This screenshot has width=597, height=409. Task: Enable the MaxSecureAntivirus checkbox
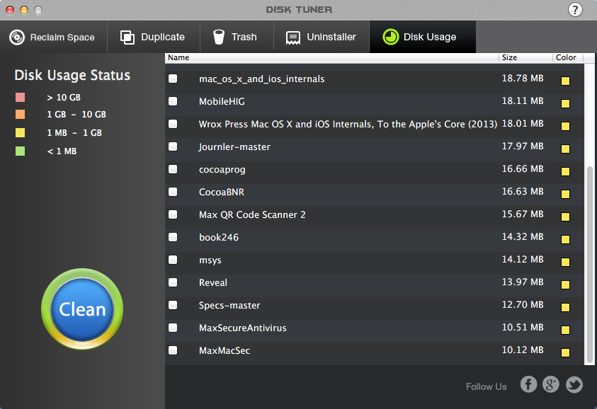(x=173, y=328)
